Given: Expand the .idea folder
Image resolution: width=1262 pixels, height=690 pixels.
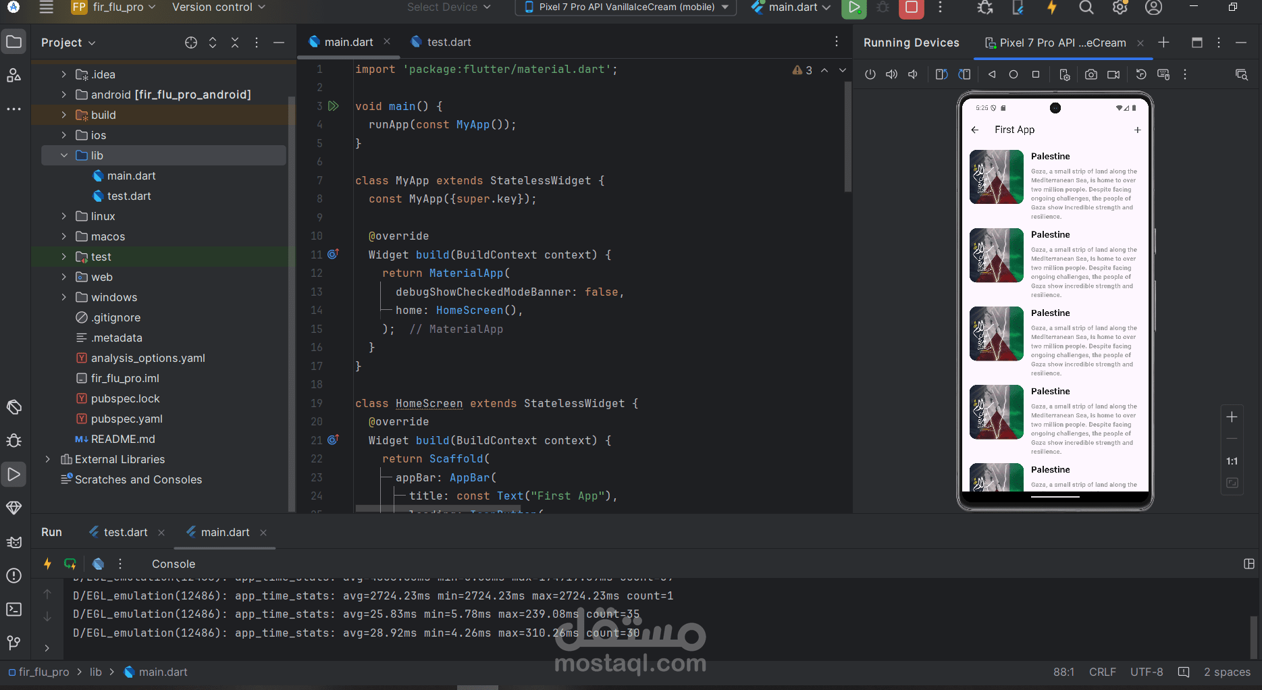Looking at the screenshot, I should [x=63, y=74].
